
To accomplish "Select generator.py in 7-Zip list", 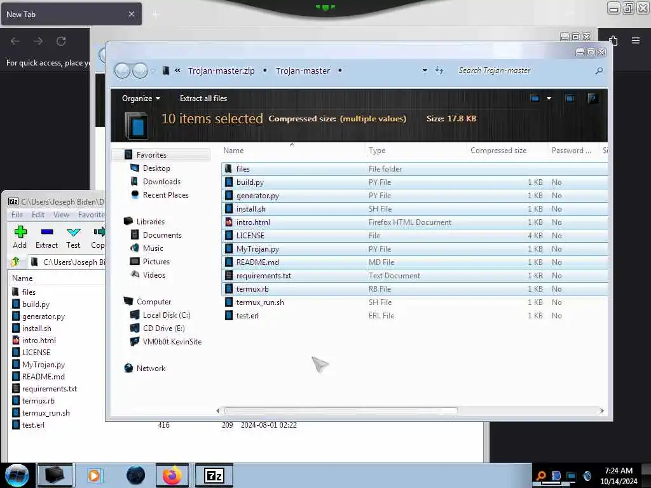I will coord(43,316).
